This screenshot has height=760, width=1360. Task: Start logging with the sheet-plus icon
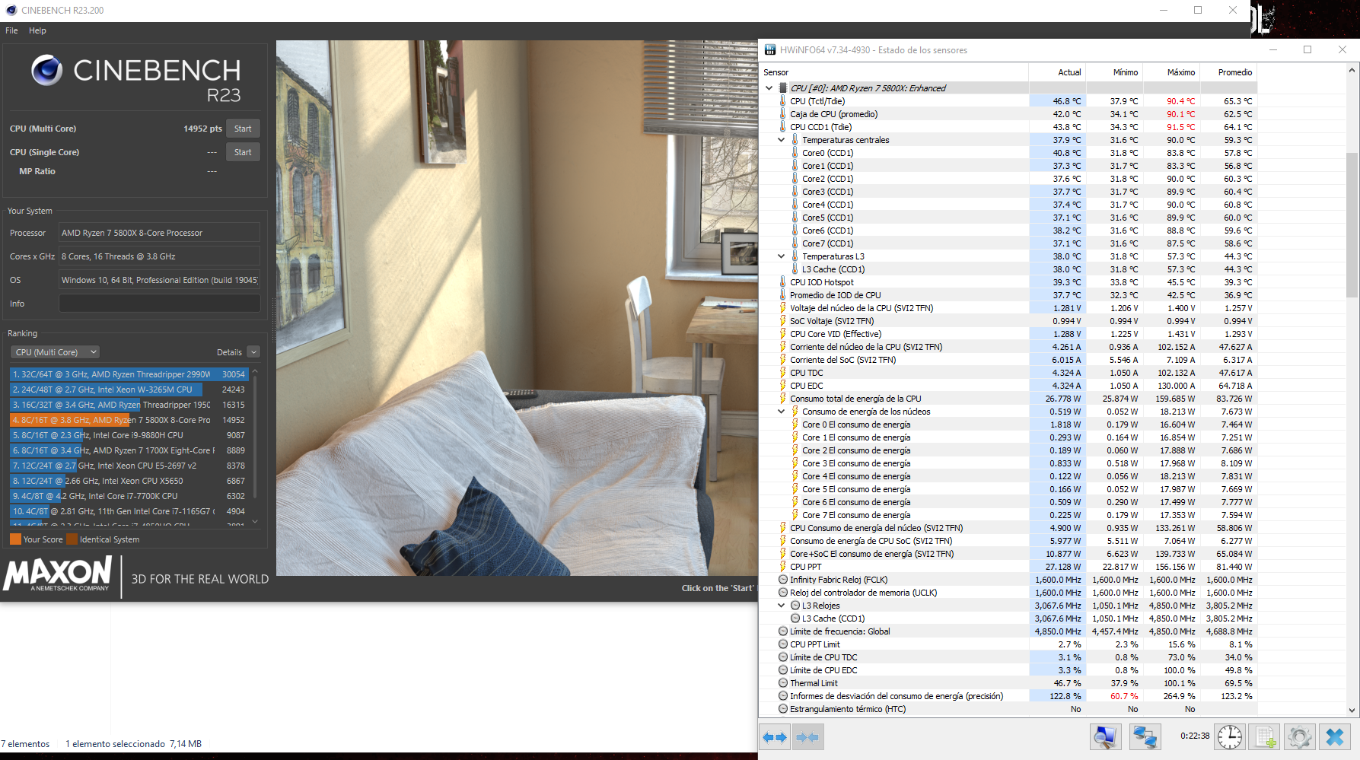pos(1266,736)
